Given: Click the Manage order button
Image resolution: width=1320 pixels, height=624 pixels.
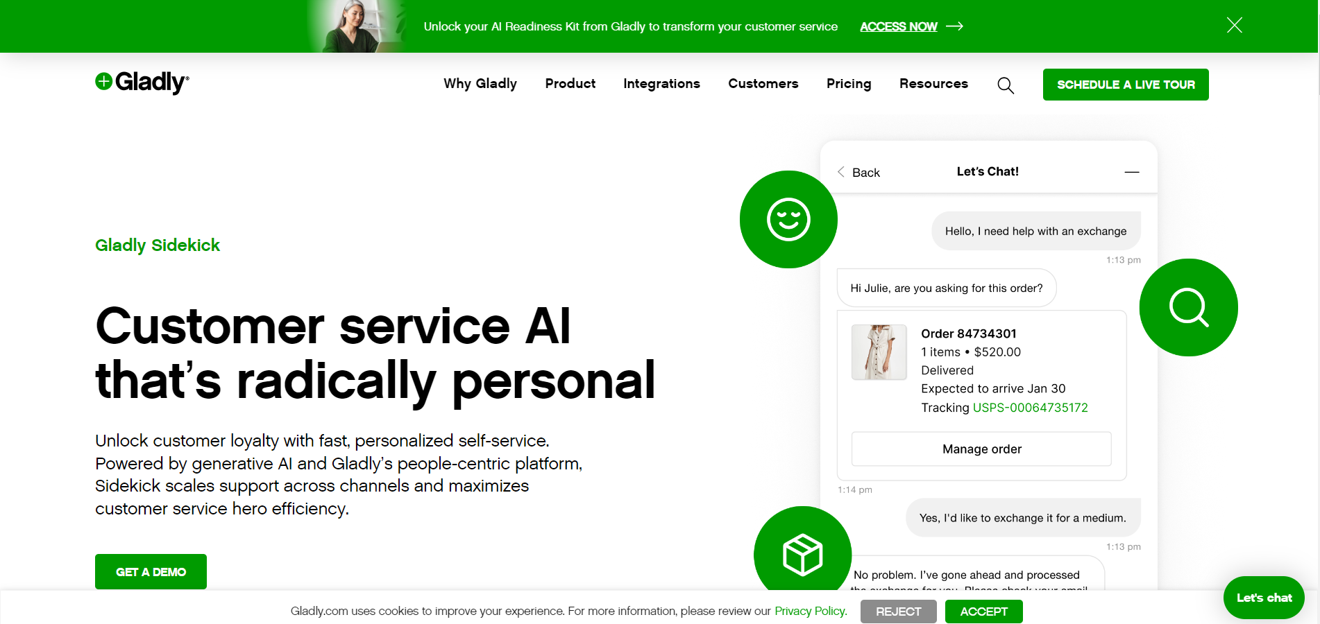Looking at the screenshot, I should 981,449.
